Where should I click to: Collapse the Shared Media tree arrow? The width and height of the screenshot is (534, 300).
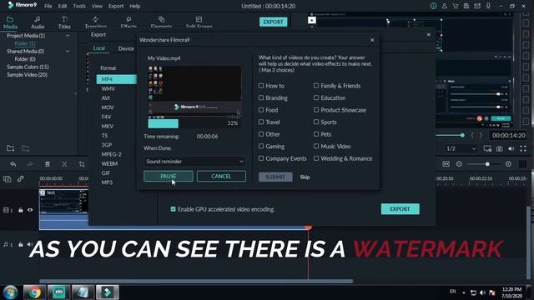click(68, 52)
